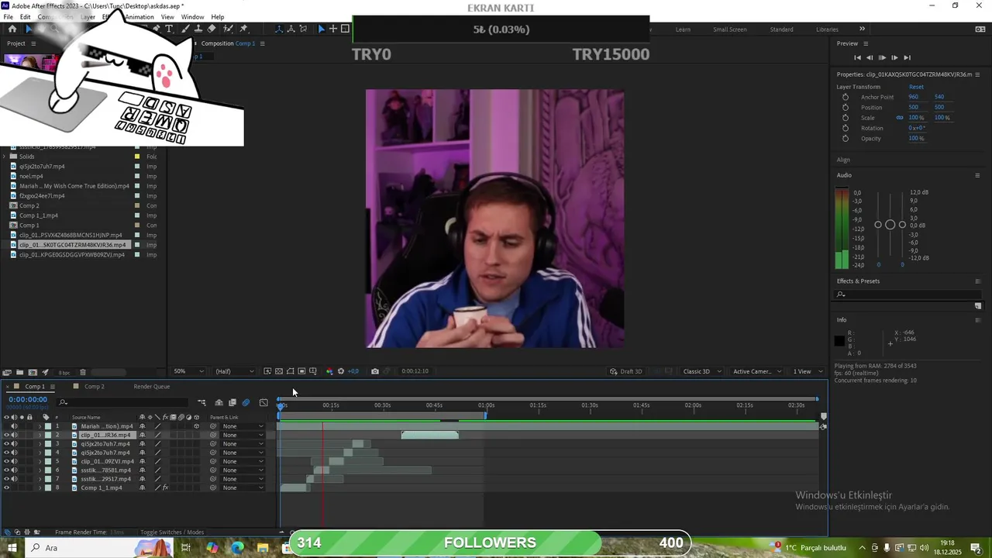Step to previous frame in Preview panel
Screen dimensions: 992x558
click(x=870, y=57)
